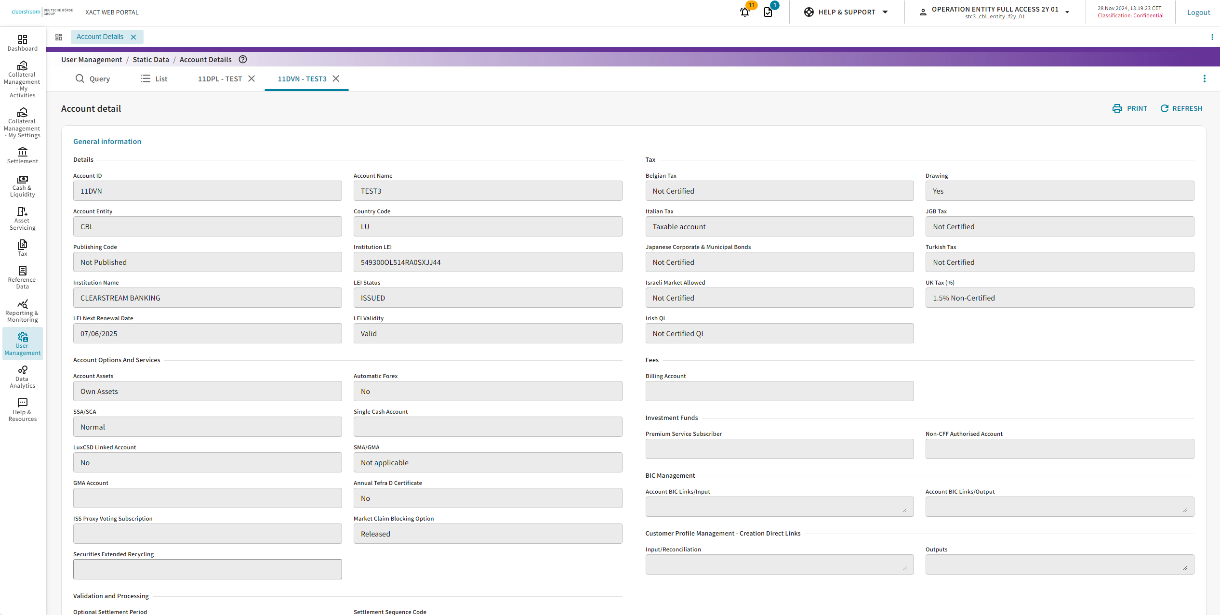Click the Print button
The width and height of the screenshot is (1220, 615).
coord(1129,108)
